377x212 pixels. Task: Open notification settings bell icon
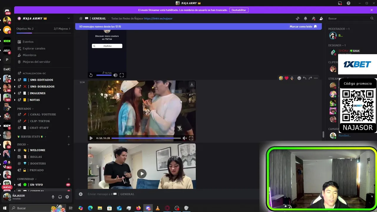tap(305, 18)
